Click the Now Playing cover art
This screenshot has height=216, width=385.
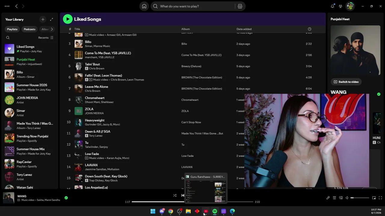point(356,50)
